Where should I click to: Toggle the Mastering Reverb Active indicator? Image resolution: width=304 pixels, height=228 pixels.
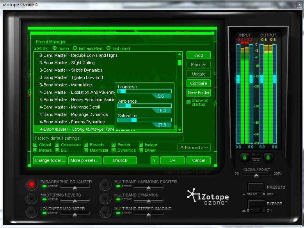[x=44, y=200]
